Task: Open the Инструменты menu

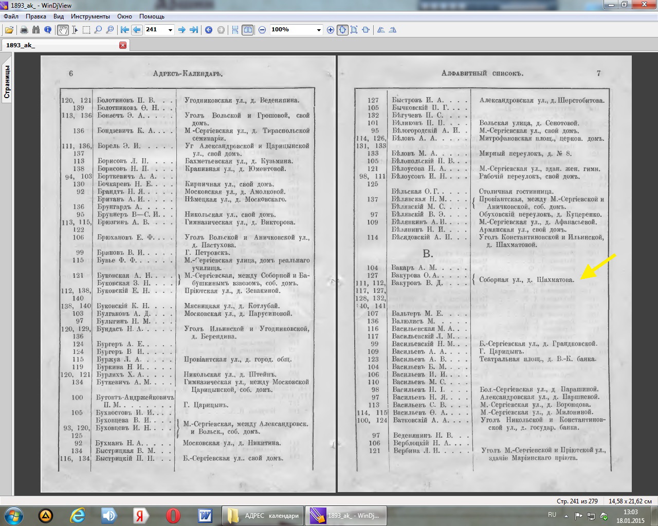Action: tap(90, 16)
